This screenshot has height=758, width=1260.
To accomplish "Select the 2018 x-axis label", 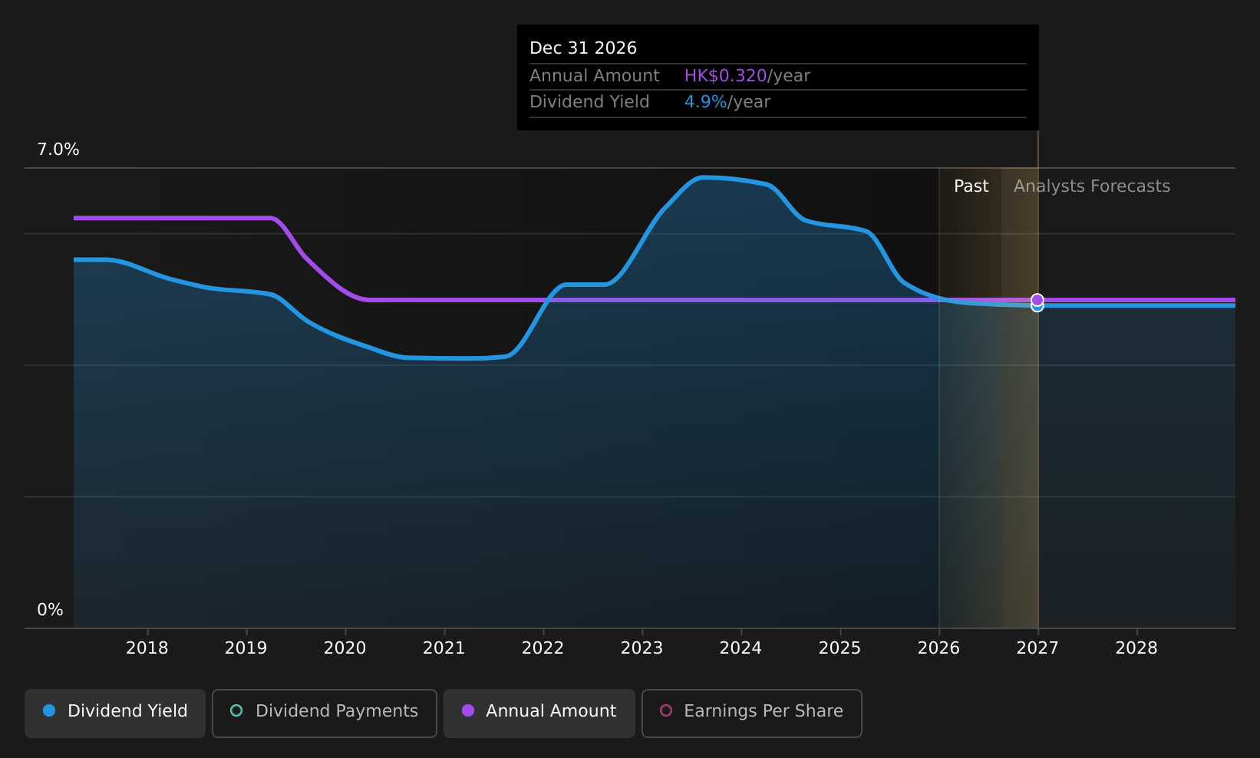I will click(147, 648).
